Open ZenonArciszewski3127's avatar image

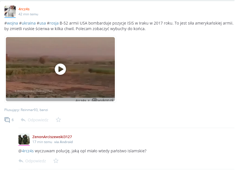(24, 139)
